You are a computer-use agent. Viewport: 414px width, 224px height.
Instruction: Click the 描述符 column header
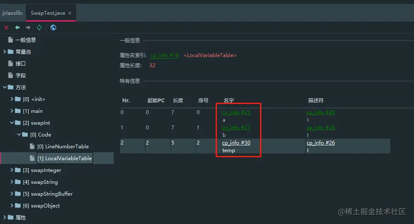coord(316,100)
